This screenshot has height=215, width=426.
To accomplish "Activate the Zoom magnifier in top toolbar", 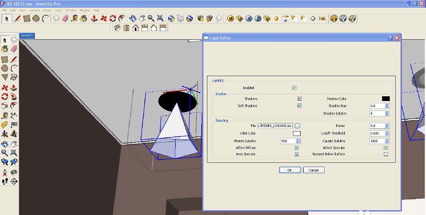I will pyautogui.click(x=151, y=19).
